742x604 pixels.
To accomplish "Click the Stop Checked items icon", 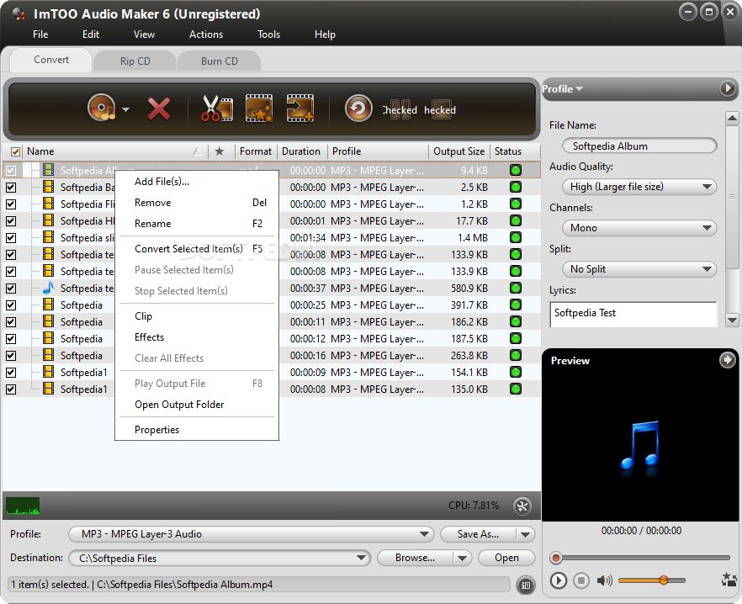I will click(x=441, y=110).
